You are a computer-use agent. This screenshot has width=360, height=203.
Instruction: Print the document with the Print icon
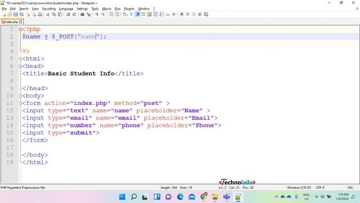click(x=40, y=14)
